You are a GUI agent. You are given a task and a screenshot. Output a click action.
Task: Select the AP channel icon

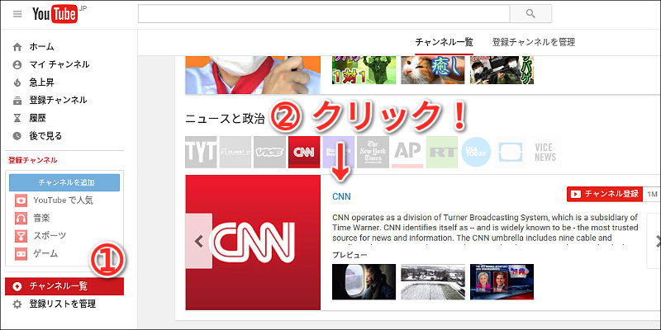pyautogui.click(x=407, y=152)
